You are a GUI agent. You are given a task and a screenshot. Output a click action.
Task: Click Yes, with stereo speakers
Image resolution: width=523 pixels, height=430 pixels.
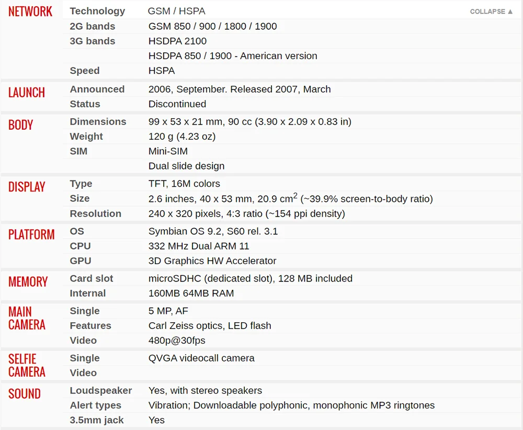tap(205, 391)
